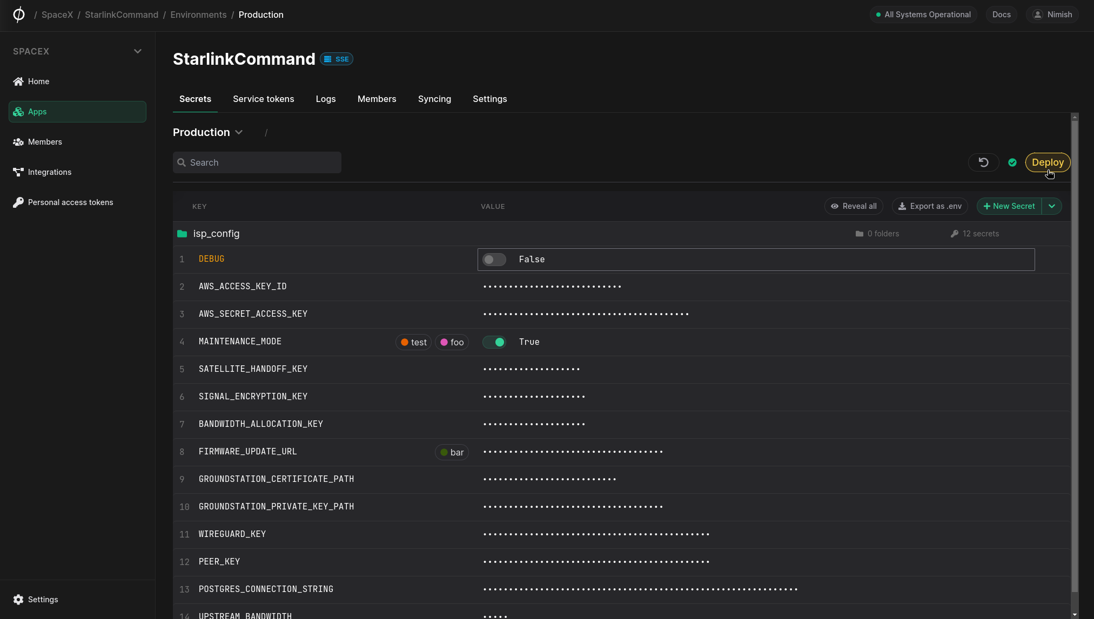Click the pink foo tag
The image size is (1094, 619).
click(452, 342)
